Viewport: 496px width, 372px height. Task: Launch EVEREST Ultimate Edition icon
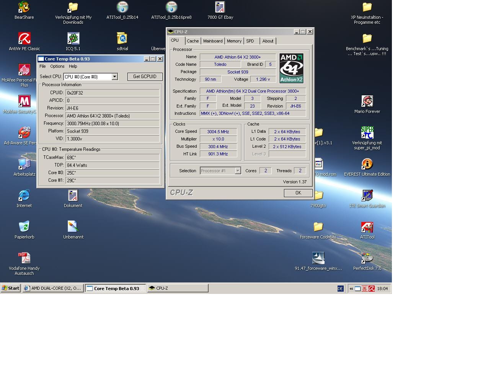coord(367,164)
